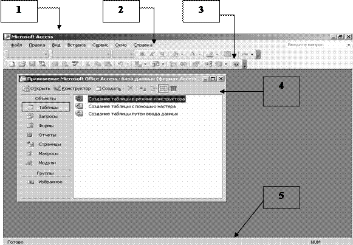Open the Файл menu
This screenshot has height=245, width=353.
click(16, 45)
